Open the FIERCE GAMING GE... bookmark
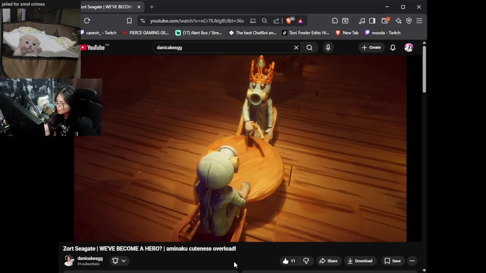Screen dimensions: 486x273 (x=146, y=33)
